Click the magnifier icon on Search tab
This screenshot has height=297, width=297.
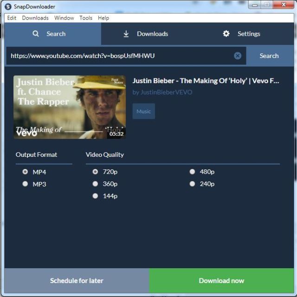coord(36,34)
